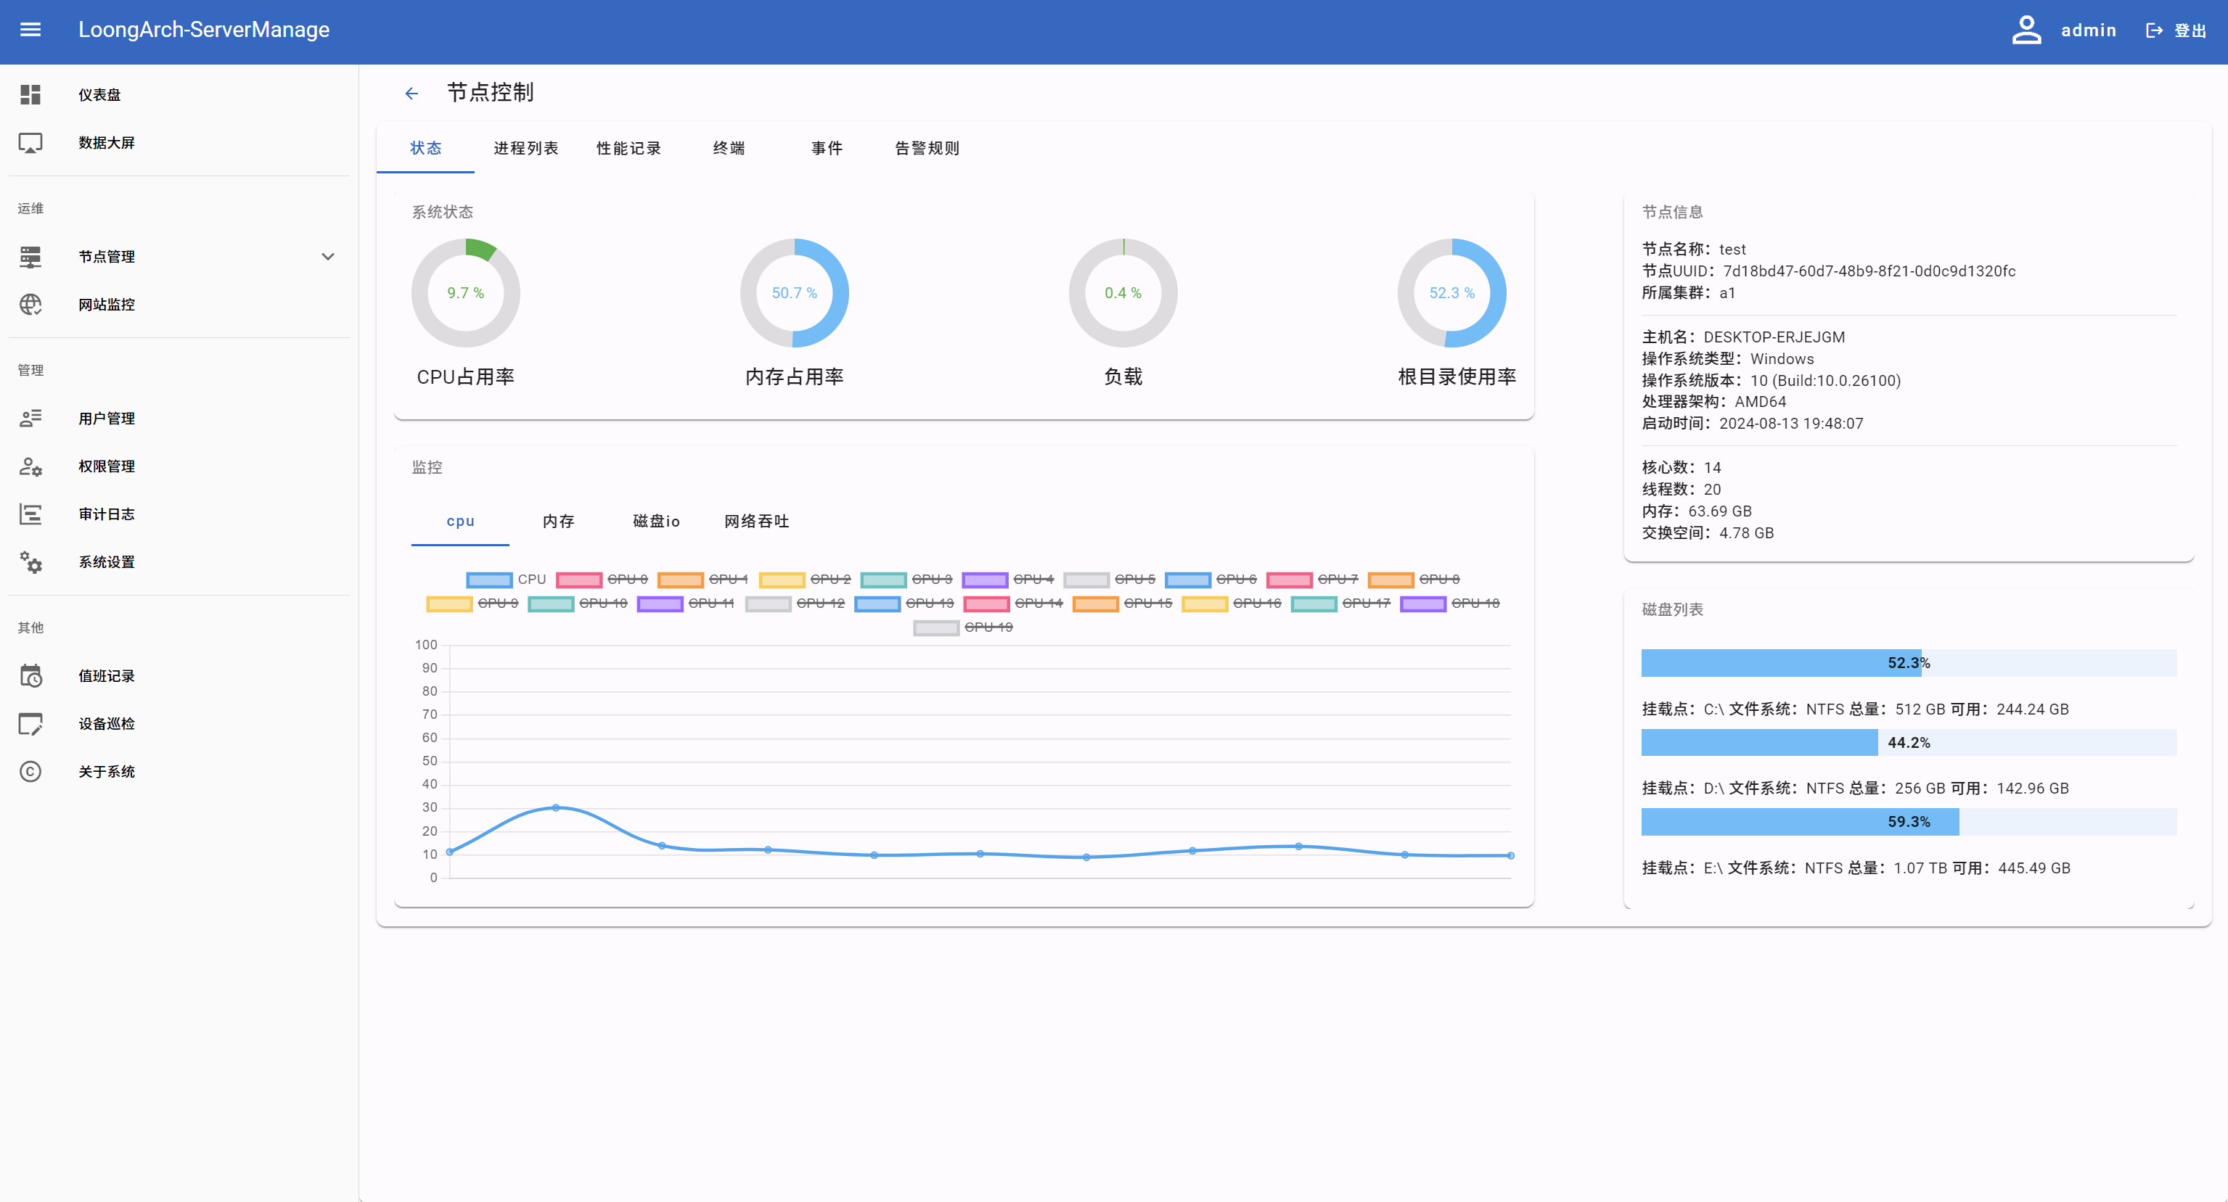The image size is (2228, 1202).
Task: Click the peak data point on CPU chart
Action: (x=556, y=807)
